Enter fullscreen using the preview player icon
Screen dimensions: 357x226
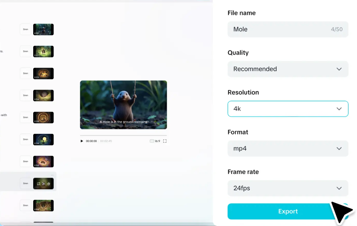coord(165,141)
